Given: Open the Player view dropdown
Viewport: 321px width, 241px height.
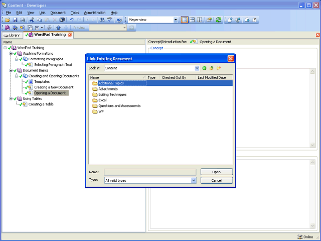Looking at the screenshot, I should pos(176,20).
